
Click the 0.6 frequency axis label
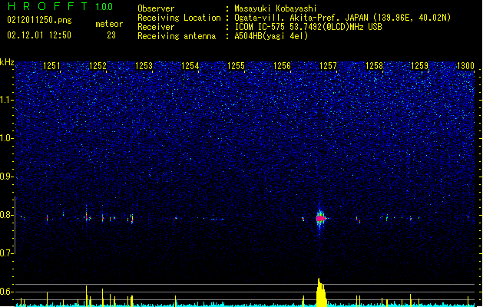[7, 292]
